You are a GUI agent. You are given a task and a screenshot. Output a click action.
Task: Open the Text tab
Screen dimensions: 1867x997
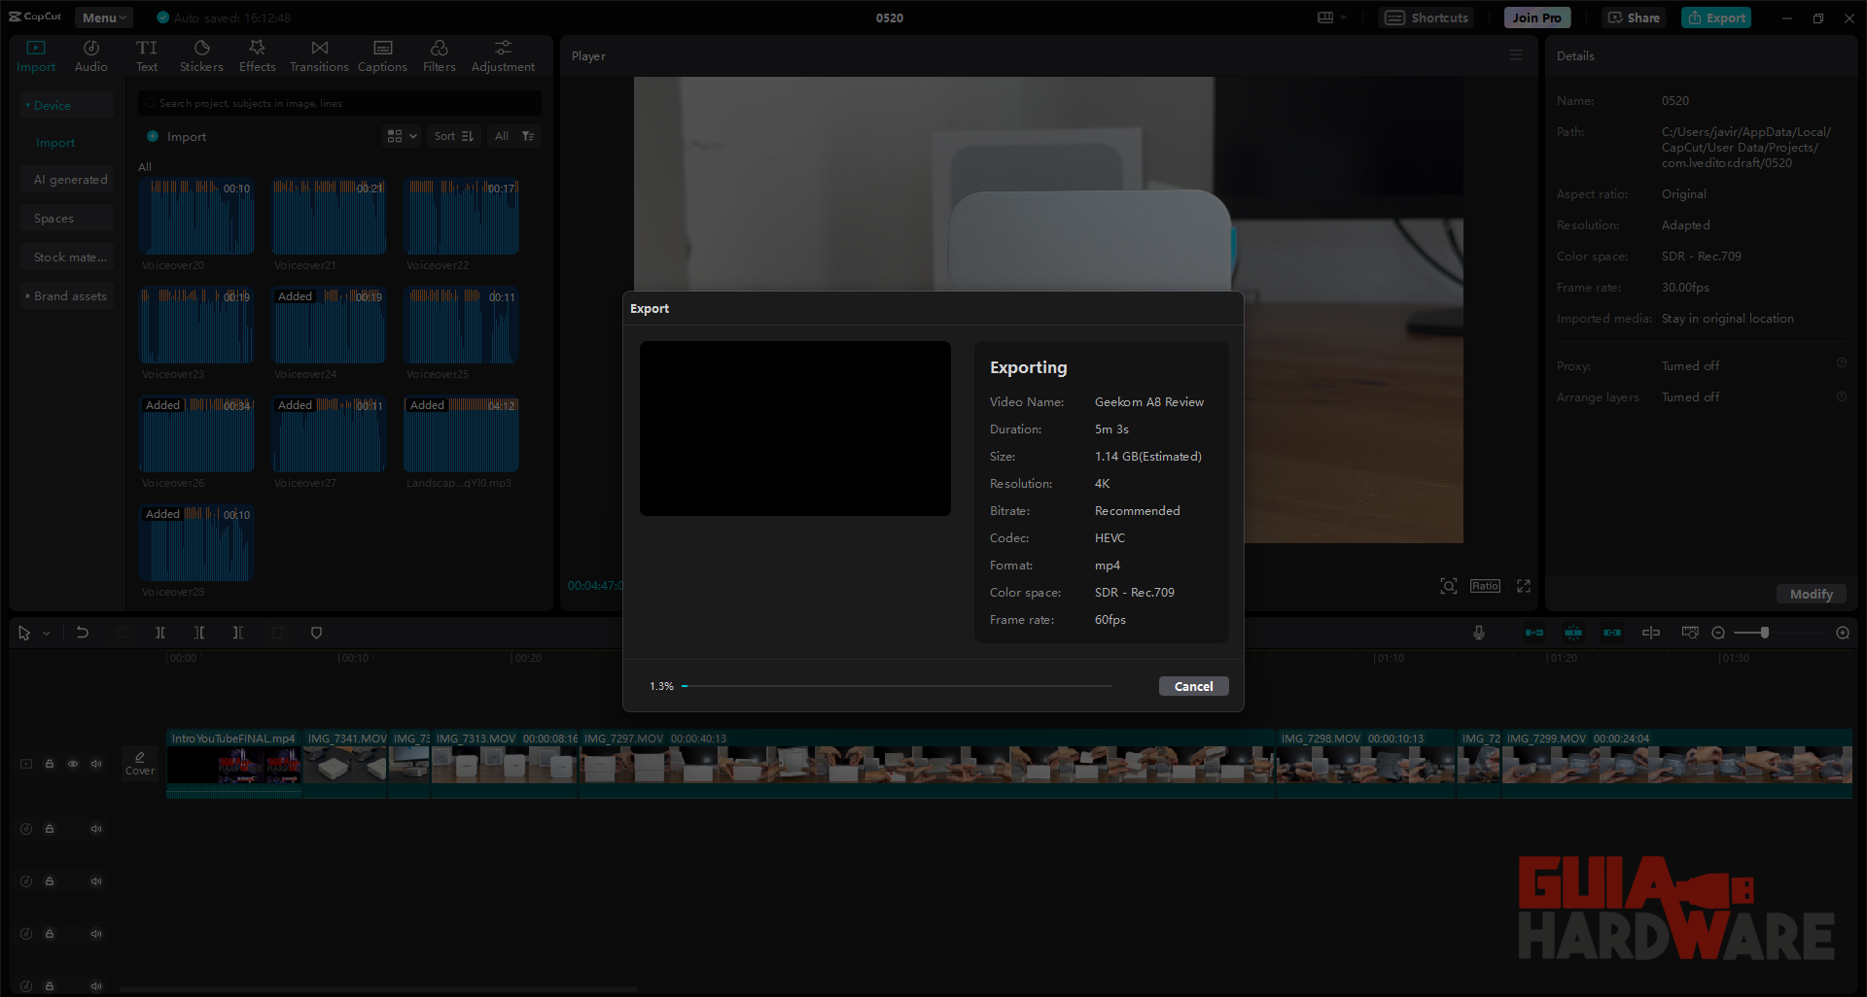pos(147,56)
